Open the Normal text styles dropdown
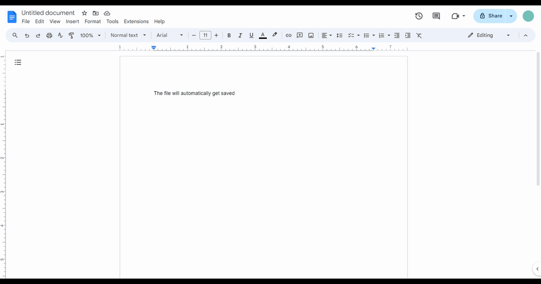541x284 pixels. pyautogui.click(x=128, y=35)
